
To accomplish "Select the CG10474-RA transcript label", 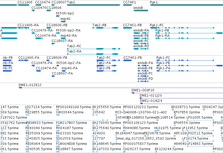I will [46, 36].
